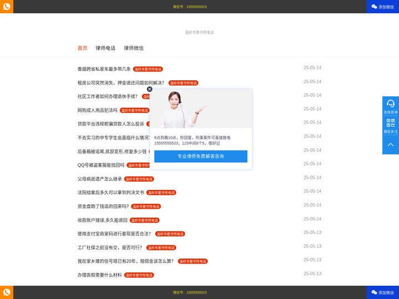Image resolution: width=399 pixels, height=299 pixels.
Task: Click red tag beside 工厂社保之前没有交 article
Action: point(161,248)
